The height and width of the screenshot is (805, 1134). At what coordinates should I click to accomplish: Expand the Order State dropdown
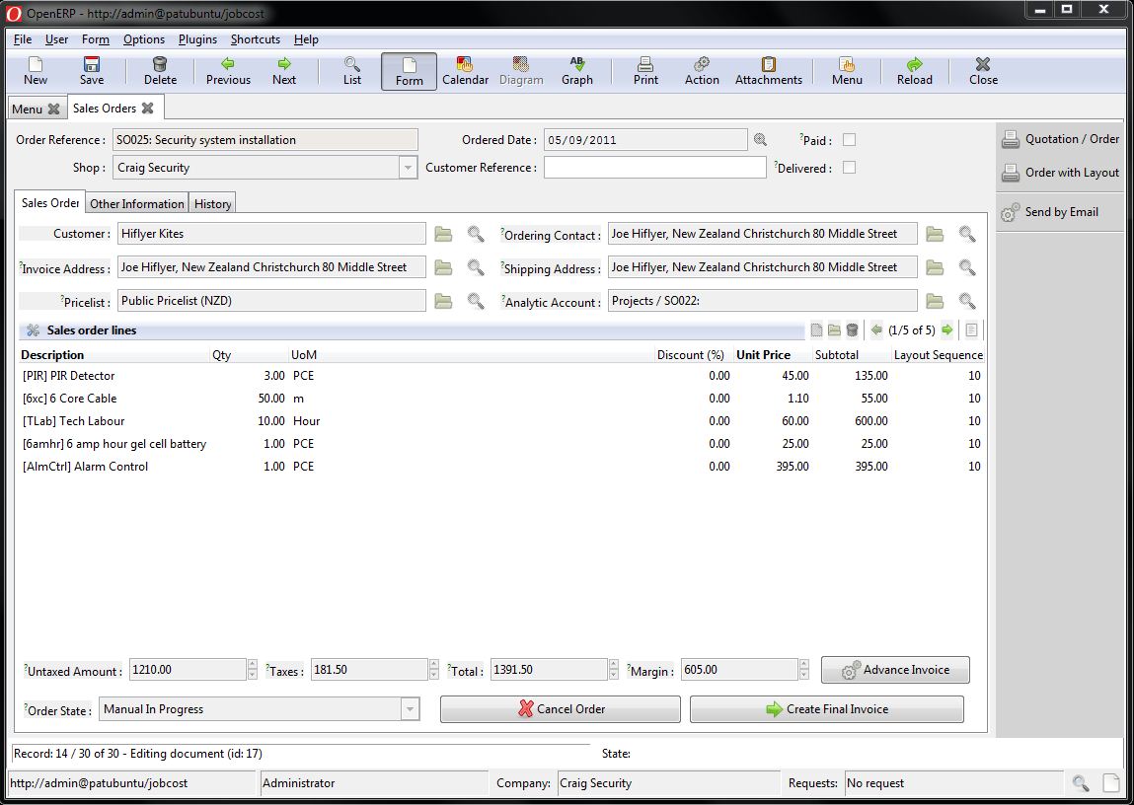[410, 709]
